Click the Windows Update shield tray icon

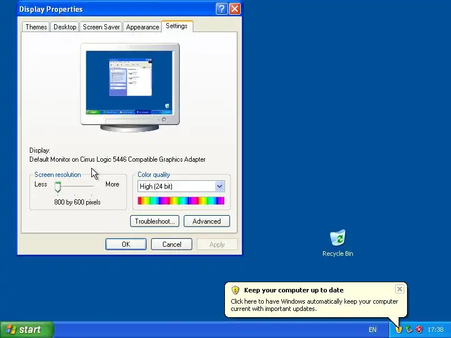[399, 330]
